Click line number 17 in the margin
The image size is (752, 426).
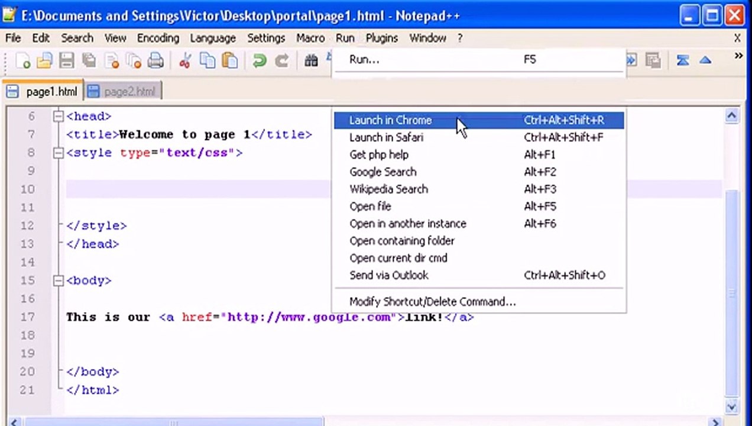click(x=27, y=317)
